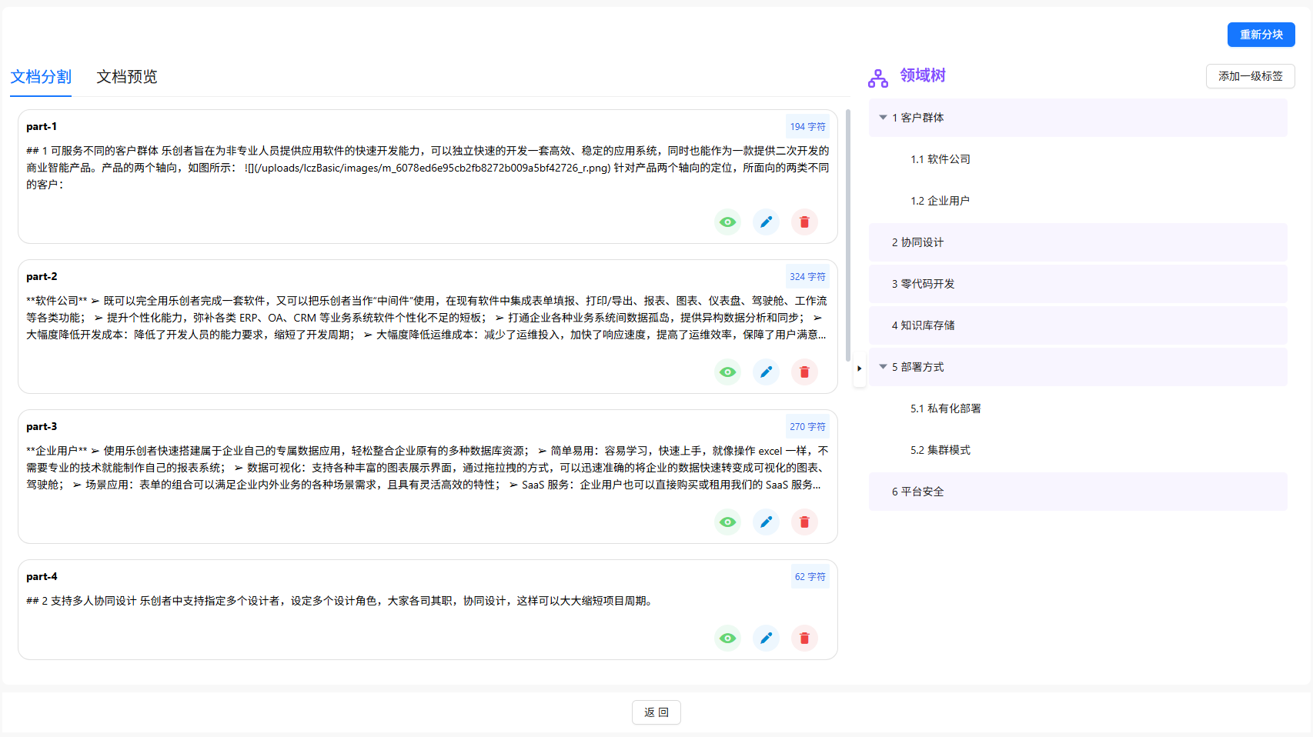Toggle the eye view icon for part-1
1313x737 pixels.
[727, 222]
